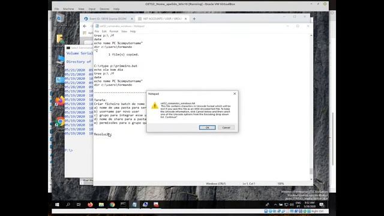Viewport: 384px width, 216px height.
Task: Click the 'P:\>' prompt in Command Prompt
Action: (69, 151)
